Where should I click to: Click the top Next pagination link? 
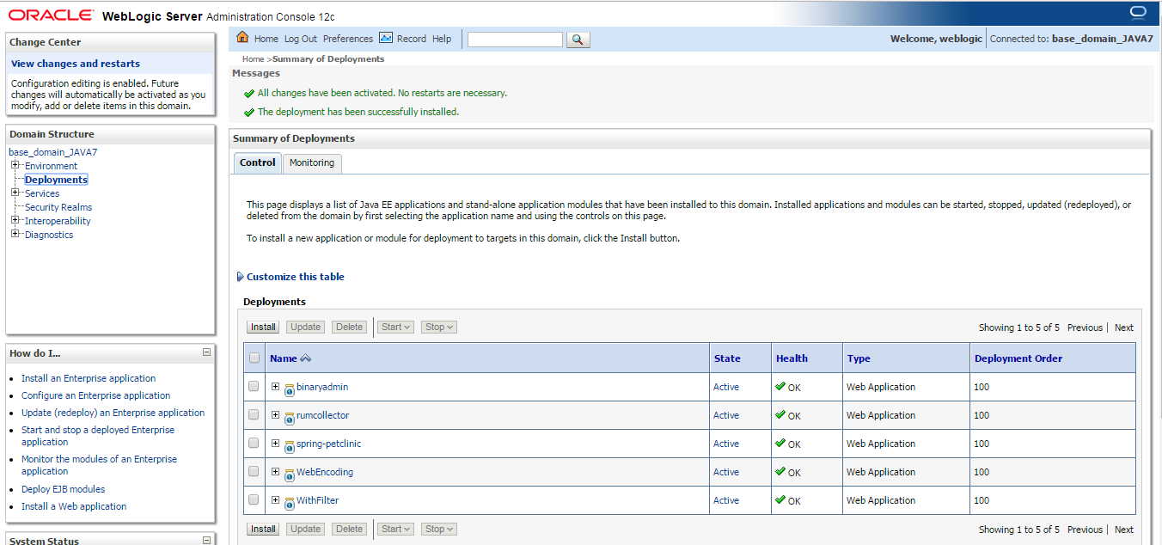1124,328
